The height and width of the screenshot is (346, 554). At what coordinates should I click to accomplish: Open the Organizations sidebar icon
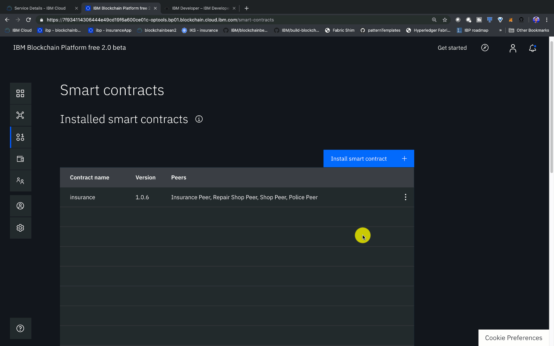pos(20,181)
